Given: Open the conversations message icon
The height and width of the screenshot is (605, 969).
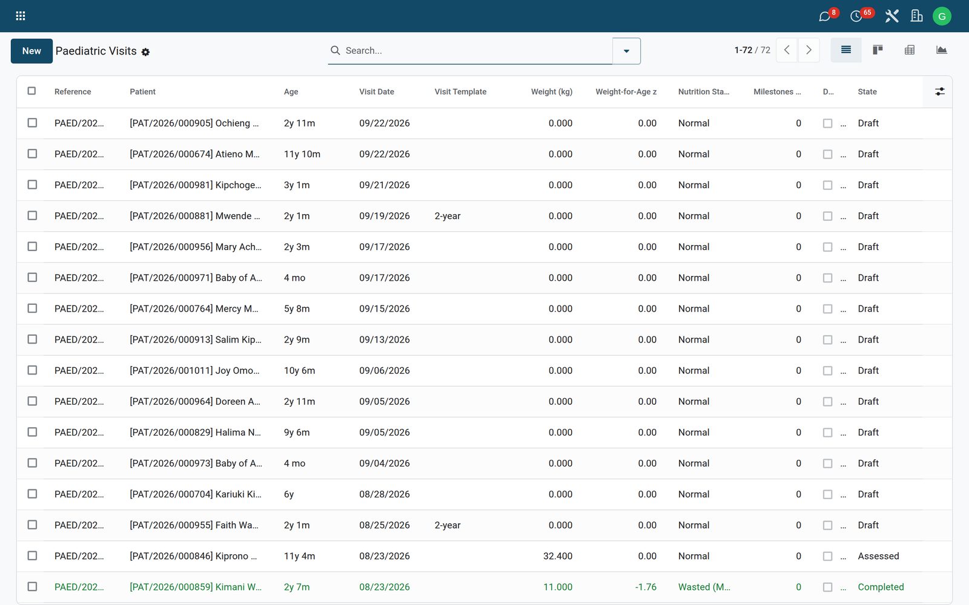Looking at the screenshot, I should (824, 16).
